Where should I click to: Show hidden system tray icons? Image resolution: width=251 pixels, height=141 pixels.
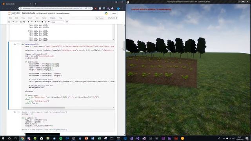click(x=224, y=138)
